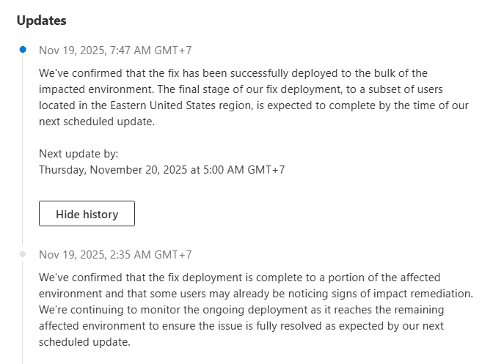Select the 2:35 AM GMT+7 timestamp
The image size is (482, 364).
click(x=115, y=255)
